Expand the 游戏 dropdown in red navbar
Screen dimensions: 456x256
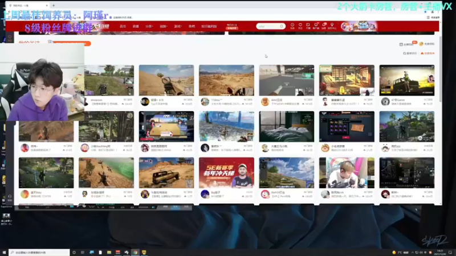pyautogui.click(x=178, y=26)
